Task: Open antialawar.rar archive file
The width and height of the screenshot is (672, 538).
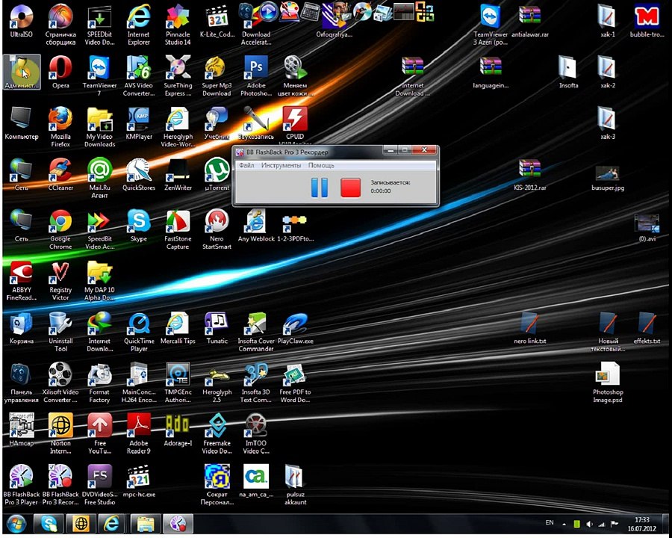Action: [x=529, y=21]
